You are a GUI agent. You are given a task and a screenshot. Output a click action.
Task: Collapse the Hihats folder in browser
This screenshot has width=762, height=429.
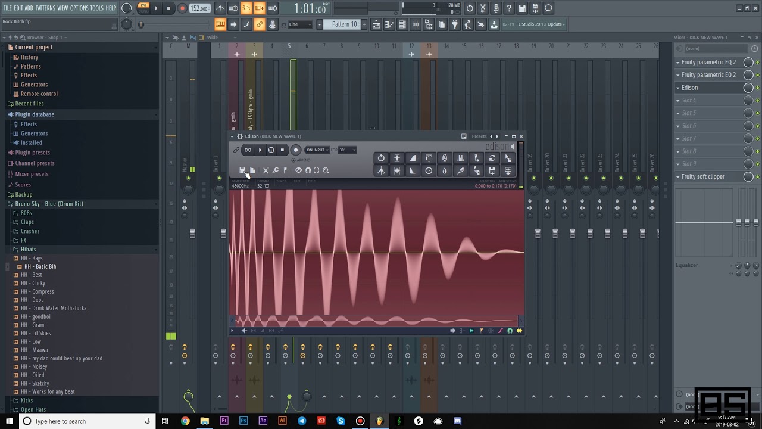pos(28,250)
